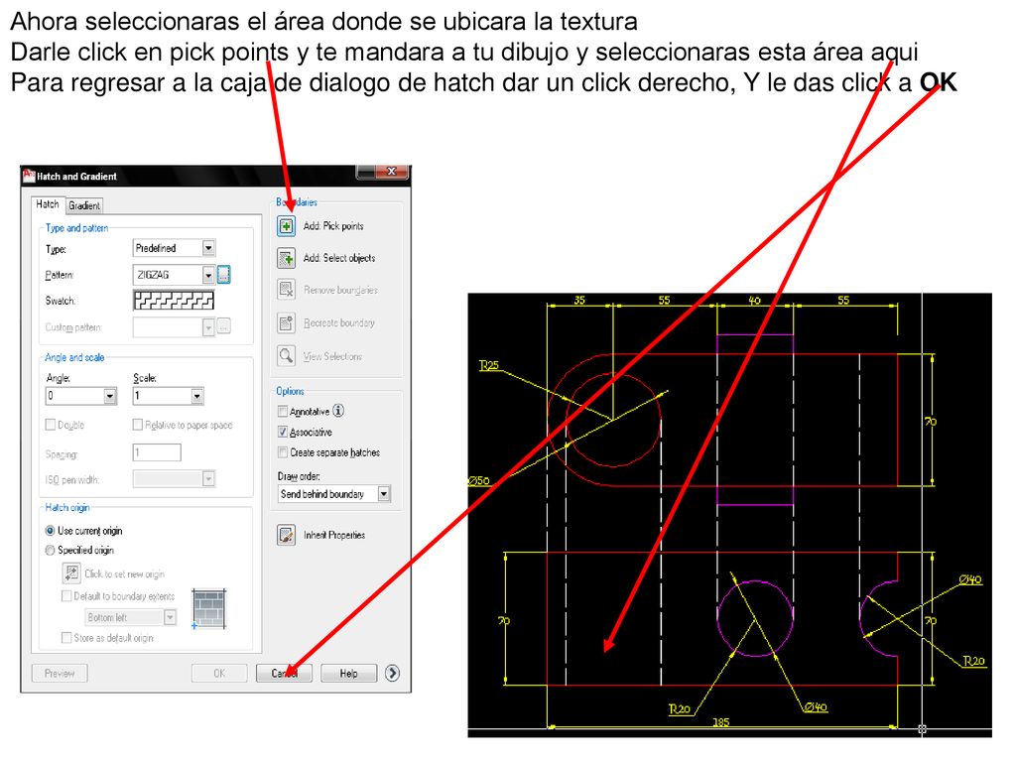
Task: Click the ZIGZAG swatch preview
Action: coord(174,301)
